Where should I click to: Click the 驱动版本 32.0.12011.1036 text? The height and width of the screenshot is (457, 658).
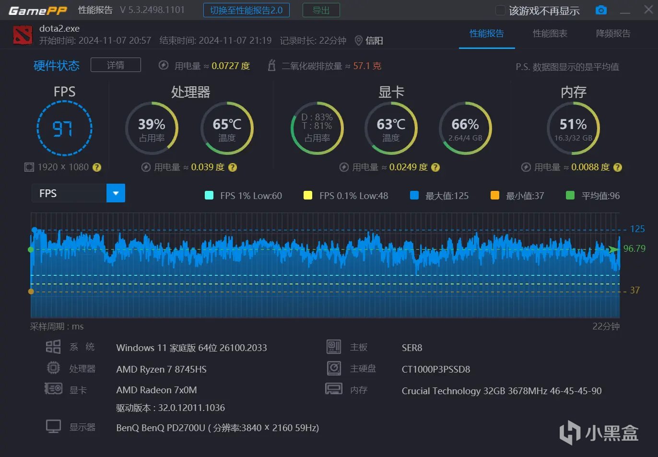[x=170, y=408]
